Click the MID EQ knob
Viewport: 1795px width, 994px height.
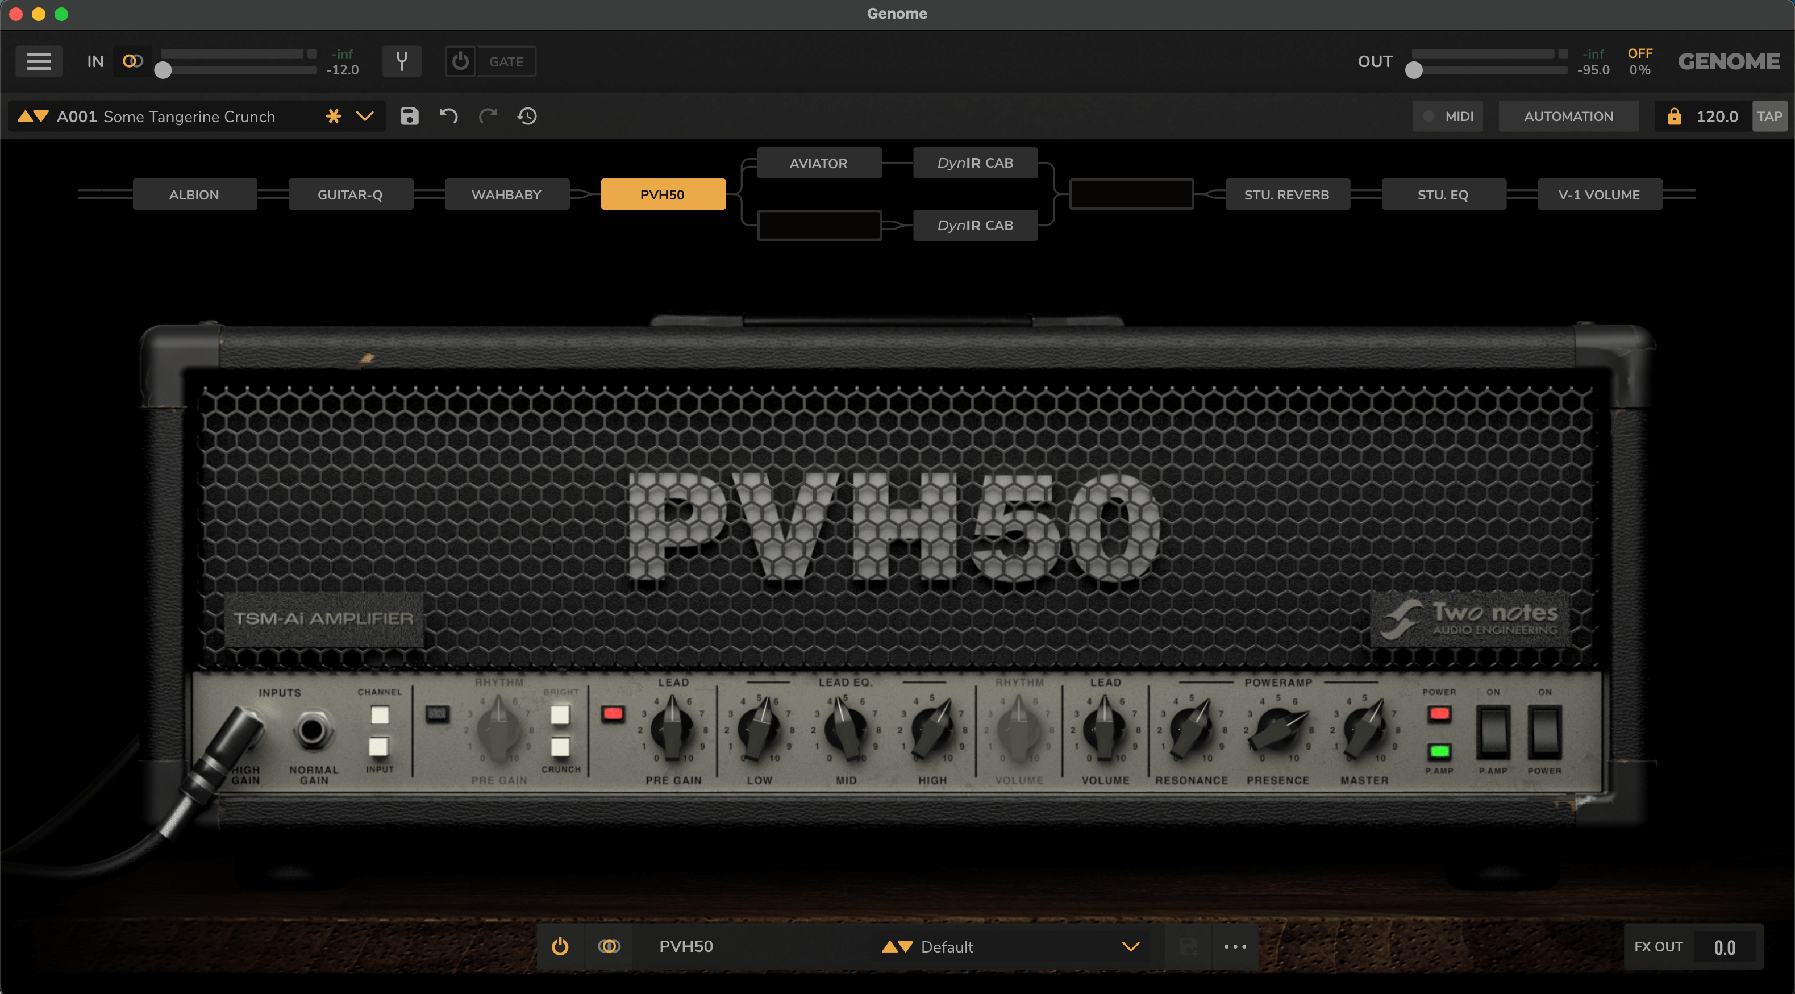(846, 730)
